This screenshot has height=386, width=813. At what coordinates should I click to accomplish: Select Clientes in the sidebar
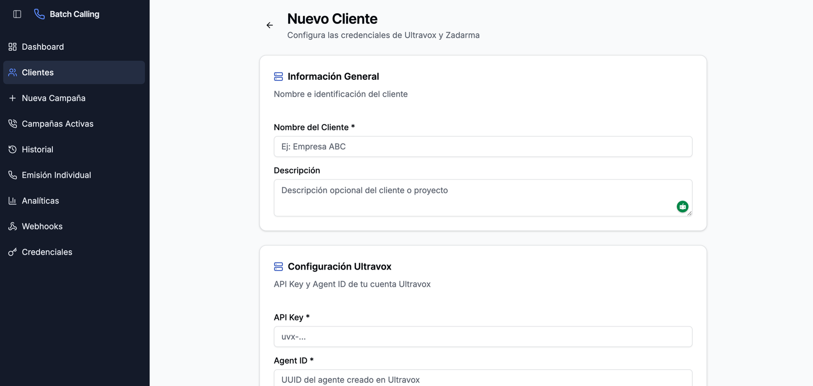click(x=74, y=72)
